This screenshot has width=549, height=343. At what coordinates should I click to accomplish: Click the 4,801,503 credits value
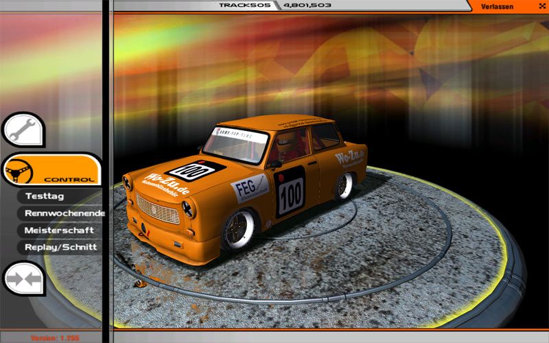point(307,5)
